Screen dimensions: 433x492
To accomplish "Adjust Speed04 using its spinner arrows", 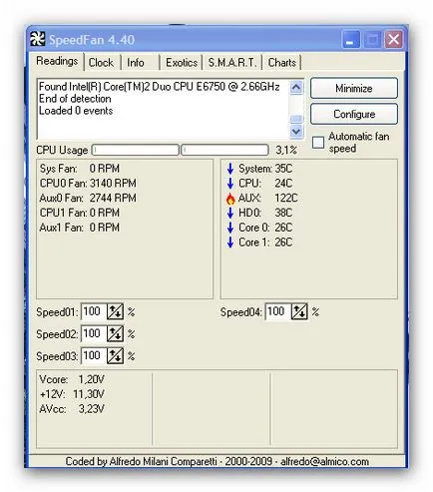I will click(299, 311).
